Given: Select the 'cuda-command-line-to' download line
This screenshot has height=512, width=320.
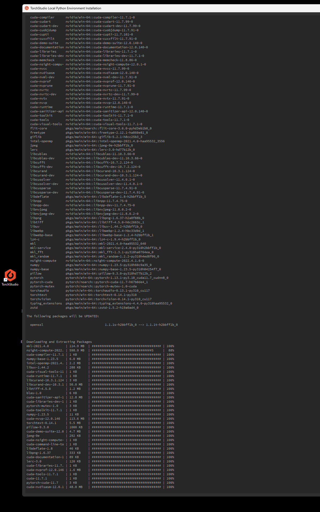Looking at the screenshot, I should point(100,444).
